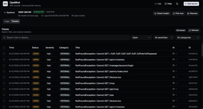
Task: Click AI bot icon for /admin/index.html ticket
Action: click(174, 71)
